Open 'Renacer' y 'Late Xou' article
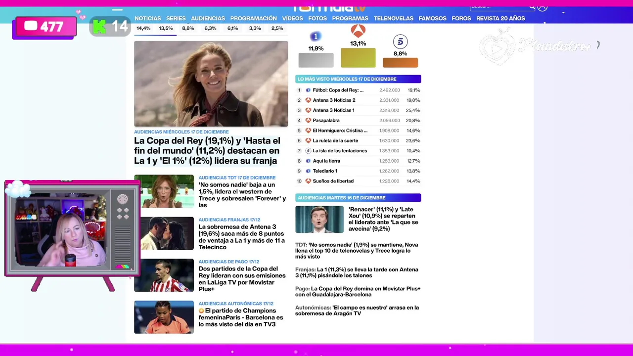The height and width of the screenshot is (356, 633). 384,219
